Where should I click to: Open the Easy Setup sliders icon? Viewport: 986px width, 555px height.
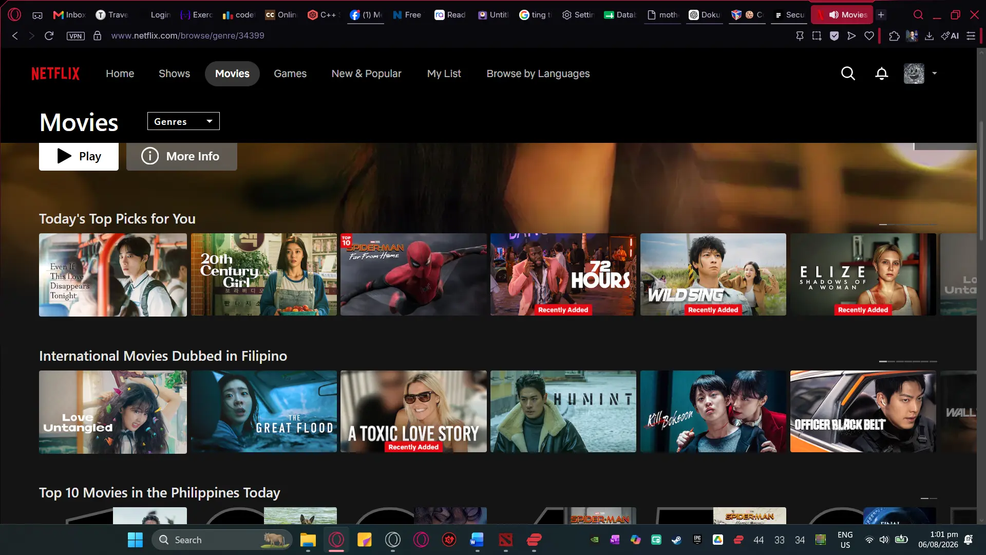(x=971, y=36)
